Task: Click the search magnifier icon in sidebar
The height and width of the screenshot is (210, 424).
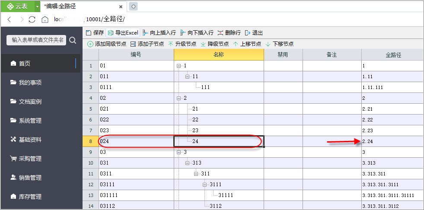Action: [x=73, y=40]
